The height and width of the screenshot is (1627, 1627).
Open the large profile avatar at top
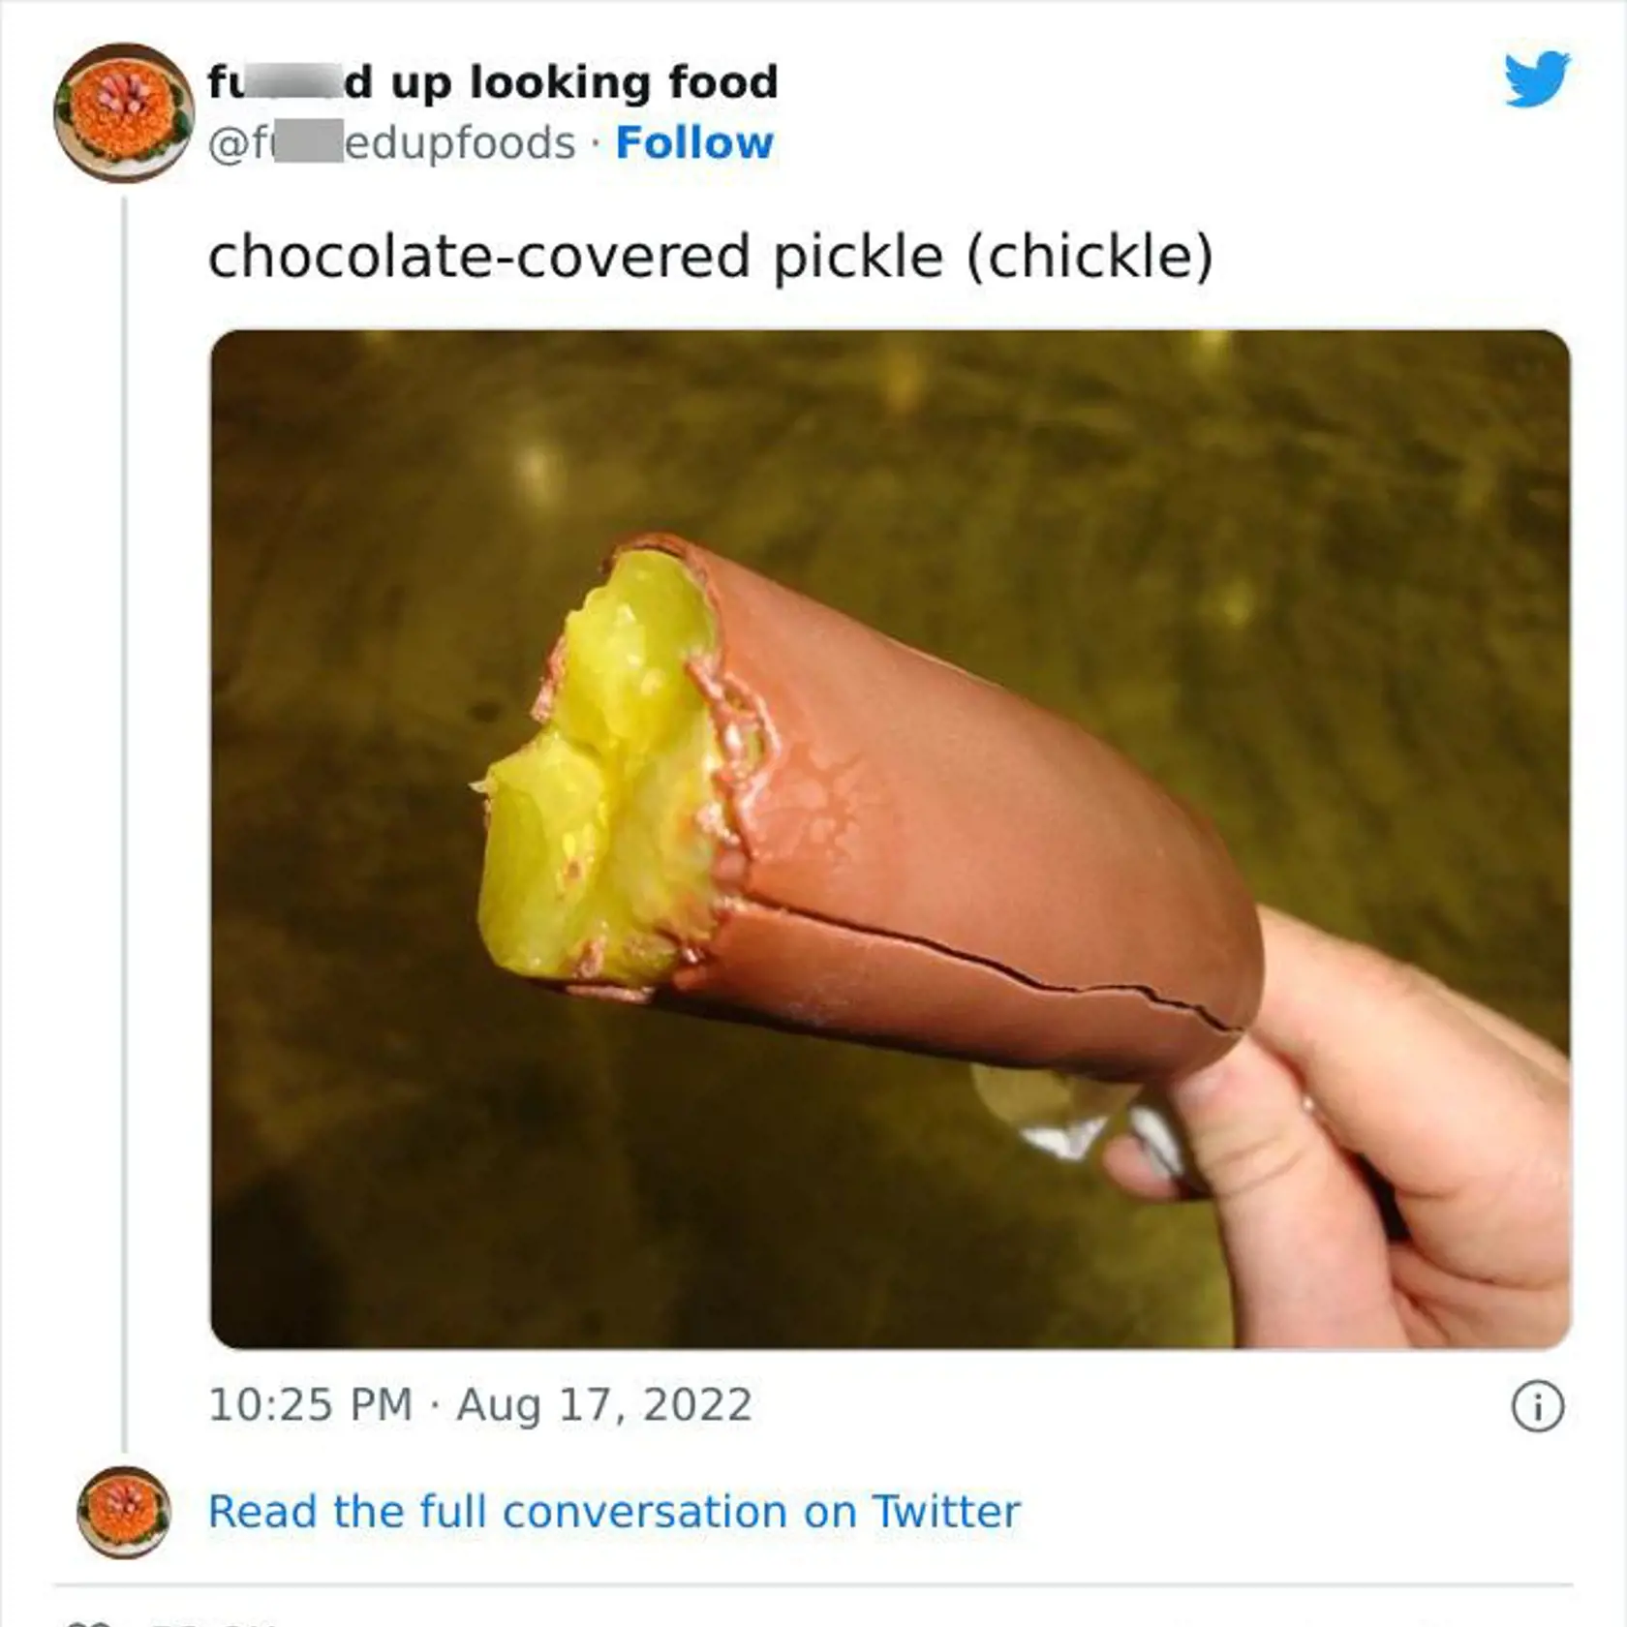click(123, 112)
